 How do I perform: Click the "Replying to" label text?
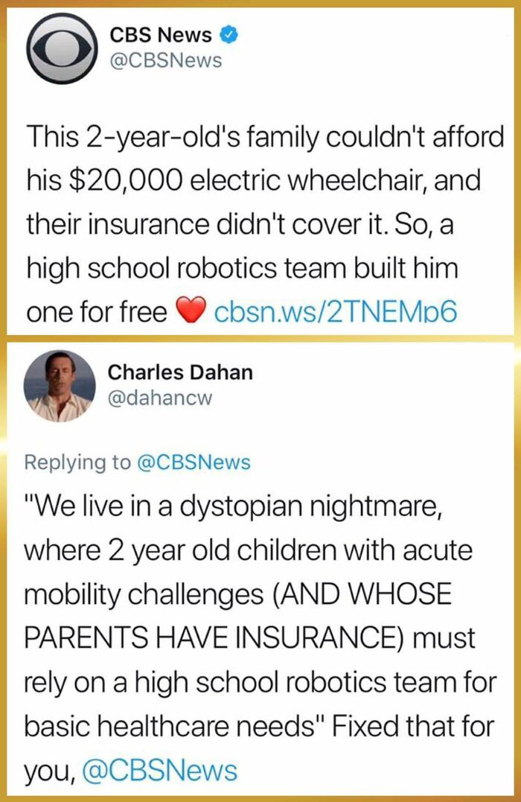[76, 462]
